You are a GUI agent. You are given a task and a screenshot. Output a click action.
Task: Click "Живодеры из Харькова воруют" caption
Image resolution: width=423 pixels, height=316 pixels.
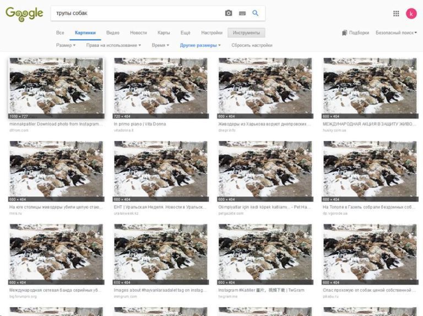(x=264, y=124)
